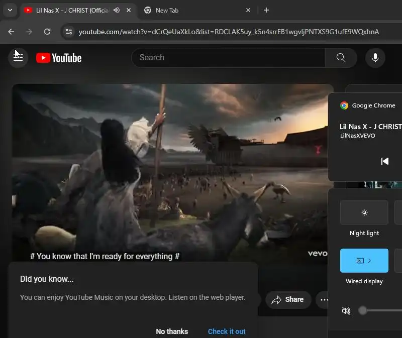Click the address bar URL
This screenshot has height=338, width=402.
tap(229, 32)
